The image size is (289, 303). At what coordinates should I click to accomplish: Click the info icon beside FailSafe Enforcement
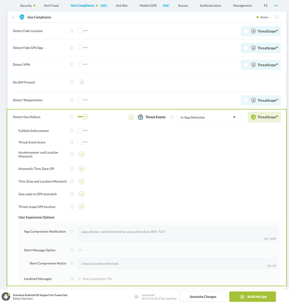(72, 130)
